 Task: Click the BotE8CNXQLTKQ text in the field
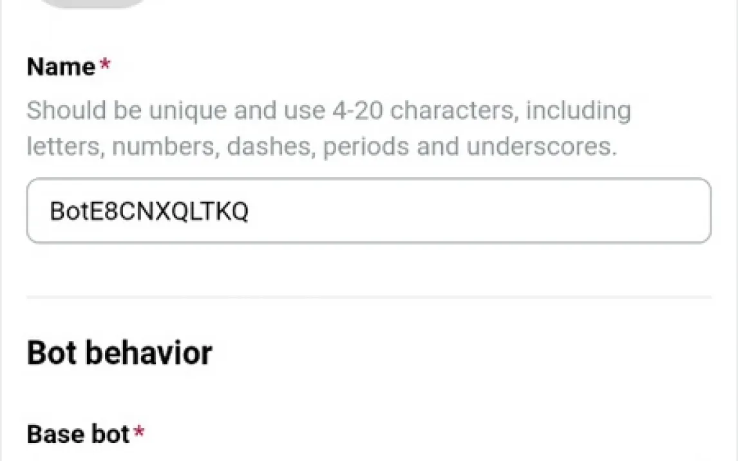[149, 212]
